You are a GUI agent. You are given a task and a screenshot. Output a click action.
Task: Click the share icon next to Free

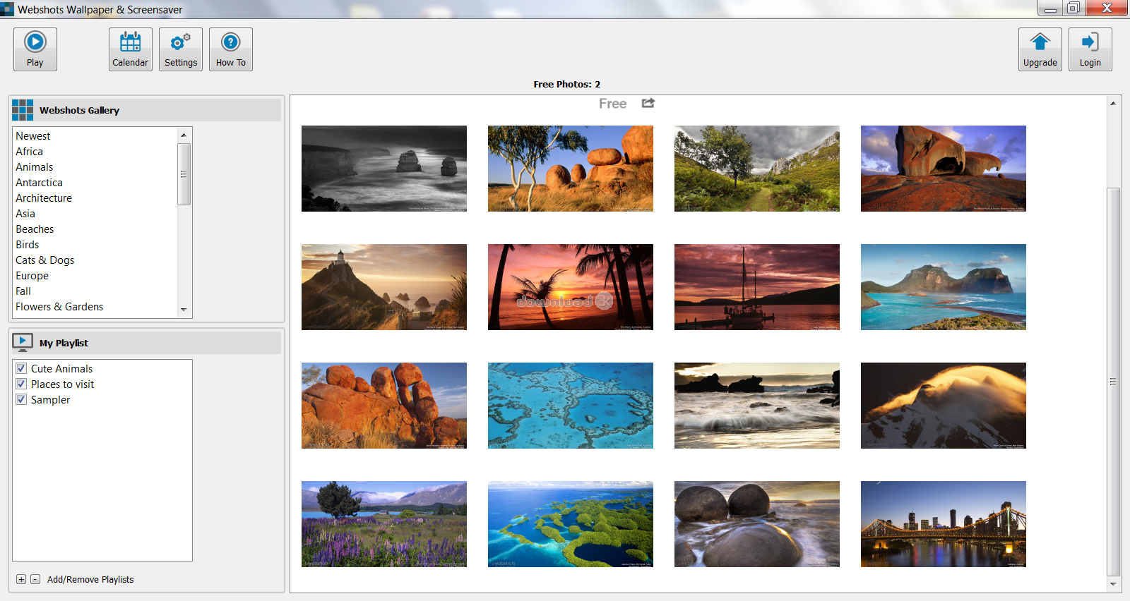tap(648, 103)
